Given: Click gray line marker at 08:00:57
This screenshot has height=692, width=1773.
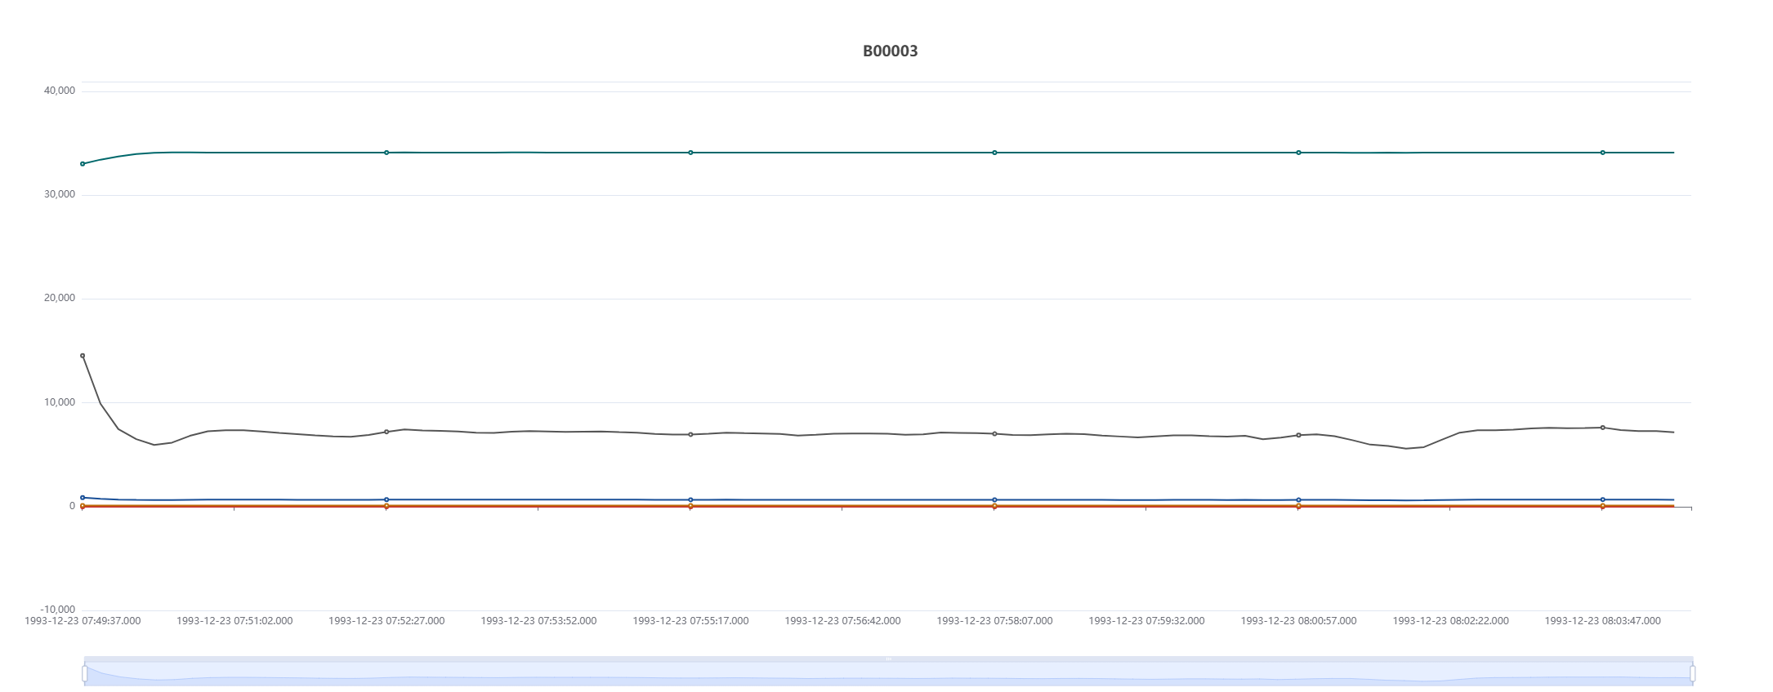Looking at the screenshot, I should pyautogui.click(x=1298, y=435).
